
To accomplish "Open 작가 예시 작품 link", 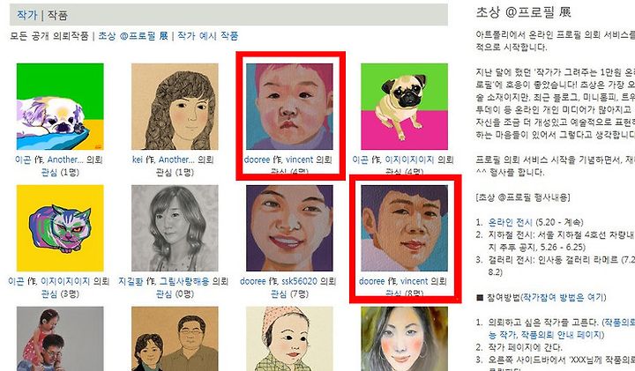I will click(x=208, y=36).
